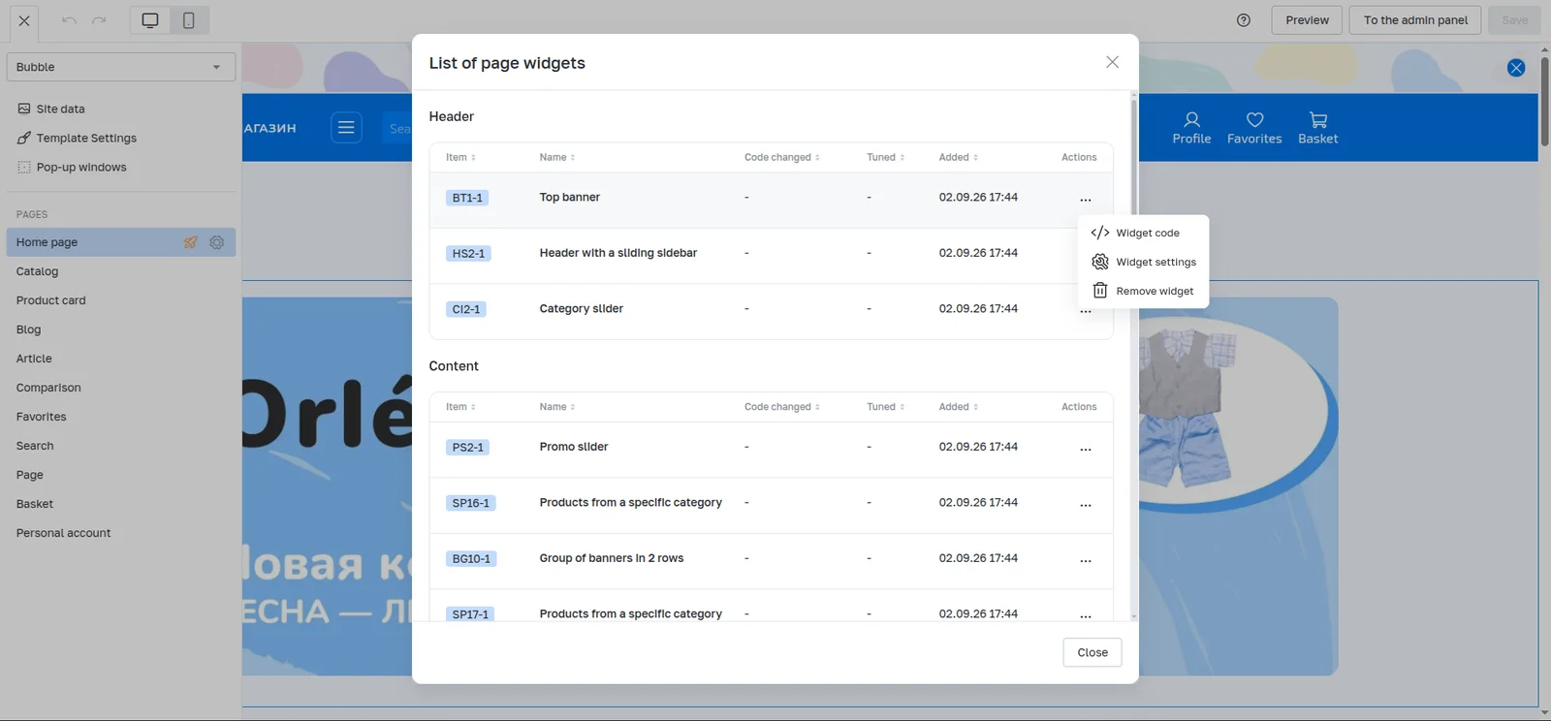Open Home page gear settings icon

pyautogui.click(x=217, y=242)
